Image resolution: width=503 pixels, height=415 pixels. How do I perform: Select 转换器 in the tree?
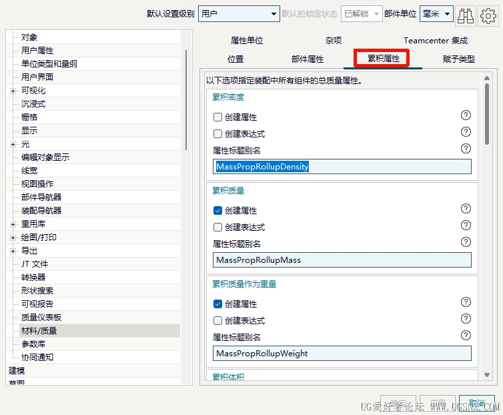pos(33,278)
